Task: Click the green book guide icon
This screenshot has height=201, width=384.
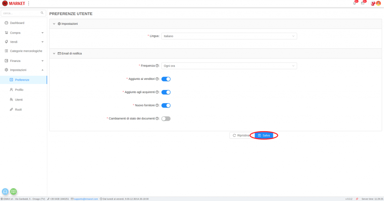Action: [13, 191]
